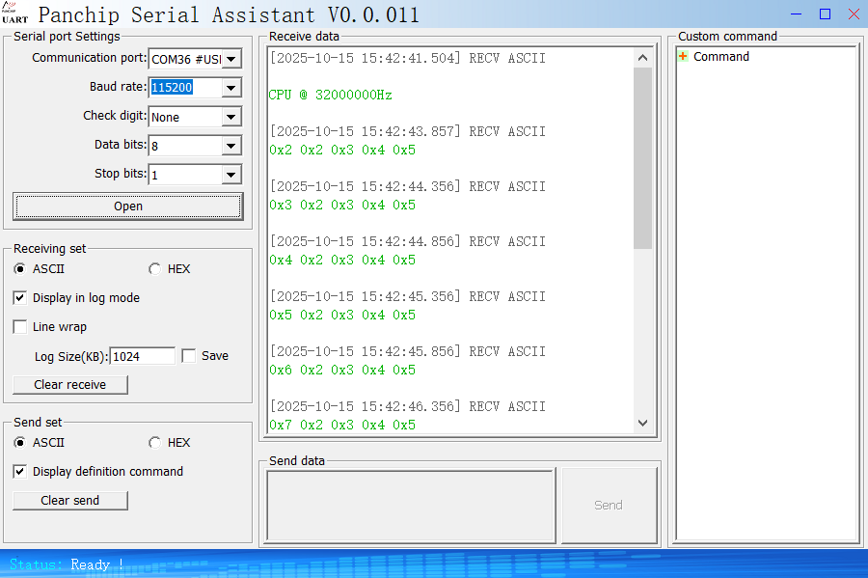Screen dimensions: 868x578
Task: Toggle Display in log mode checkbox
Action: [x=20, y=298]
